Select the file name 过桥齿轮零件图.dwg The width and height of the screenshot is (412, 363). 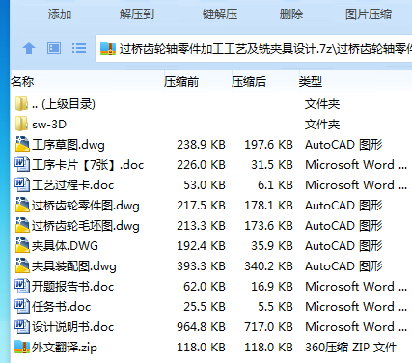pos(86,206)
